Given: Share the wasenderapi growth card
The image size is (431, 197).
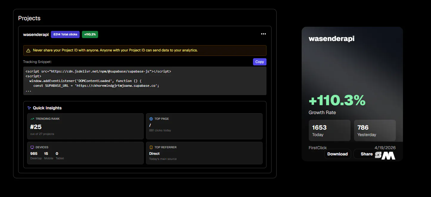Looking at the screenshot, I should (367, 154).
